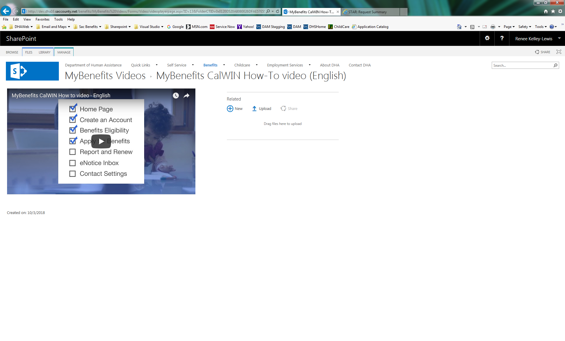This screenshot has width=565, height=341.
Task: Expand the Visual Studio favorites folder
Action: point(149,27)
